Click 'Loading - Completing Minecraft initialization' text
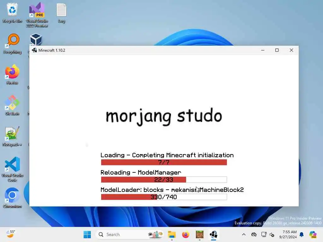This screenshot has width=323, height=242. [x=167, y=155]
